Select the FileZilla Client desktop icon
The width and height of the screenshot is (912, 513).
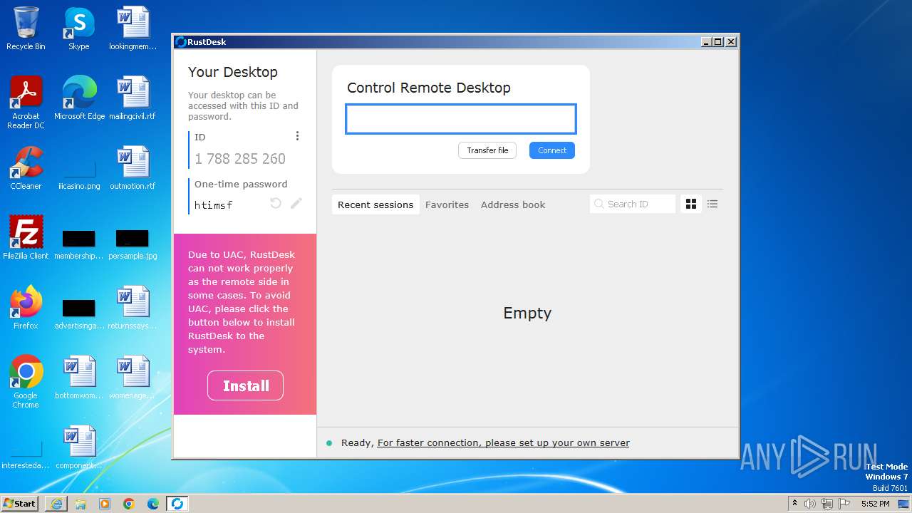26,238
